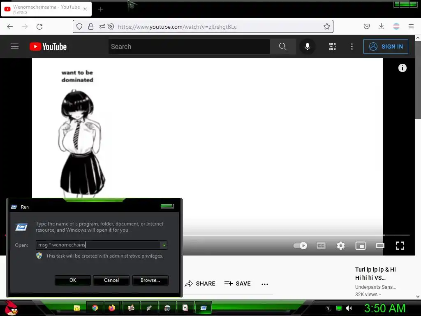Image resolution: width=421 pixels, height=316 pixels.
Task: View site security via the padlock icon
Action: pyautogui.click(x=91, y=26)
